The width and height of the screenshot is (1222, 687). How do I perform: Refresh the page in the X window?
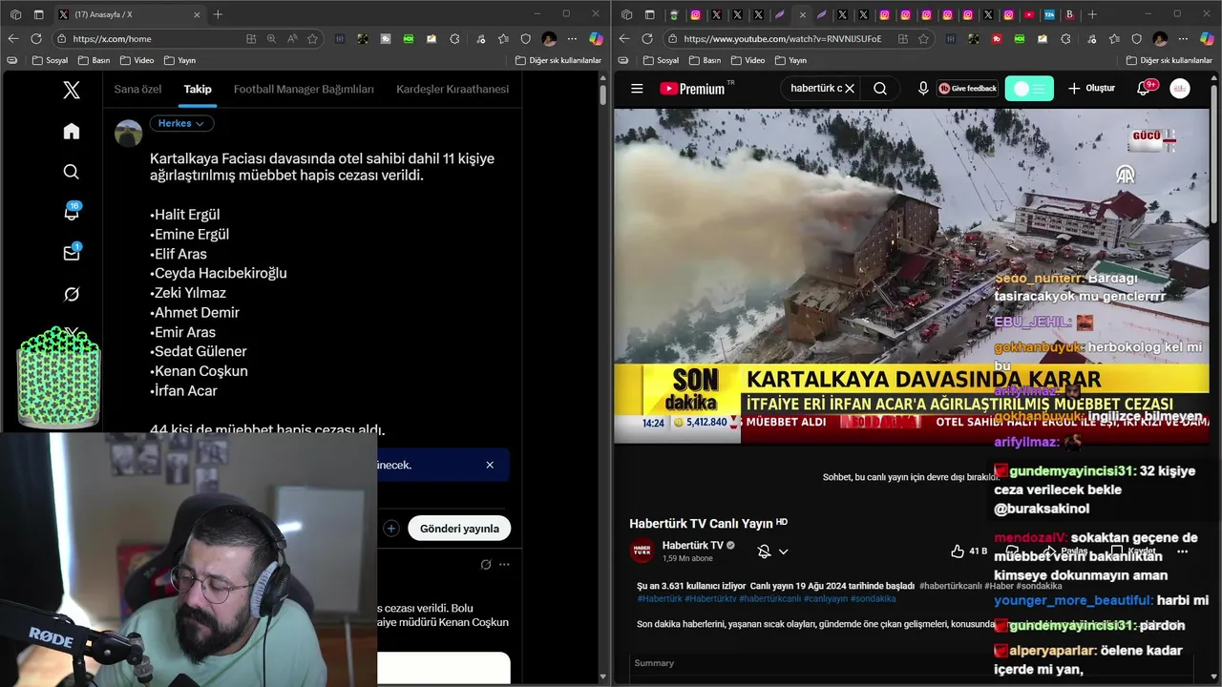point(36,39)
